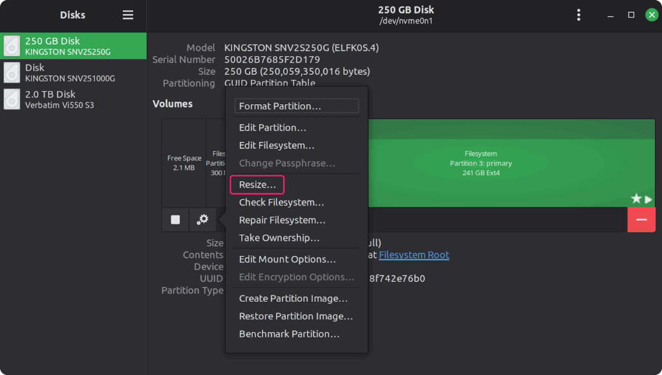Image resolution: width=662 pixels, height=375 pixels.
Task: Open the Disks hamburger menu
Action: click(x=128, y=16)
